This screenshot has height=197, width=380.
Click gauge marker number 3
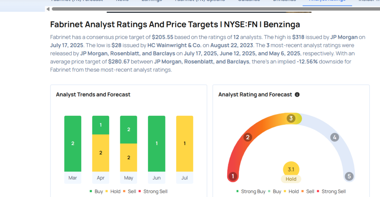click(291, 119)
